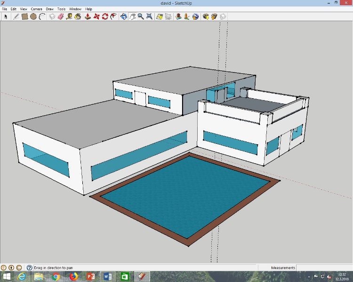Viewport: 353px width, 282px height.
Task: Select the arrow Select tool
Action: pyautogui.click(x=6, y=16)
